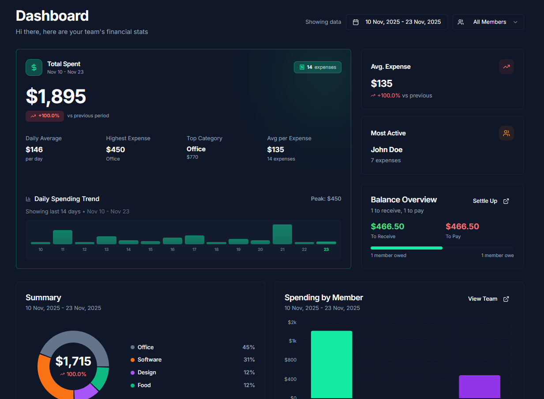Click the people icon in the All Members selector
This screenshot has width=544, height=399.
pos(461,22)
